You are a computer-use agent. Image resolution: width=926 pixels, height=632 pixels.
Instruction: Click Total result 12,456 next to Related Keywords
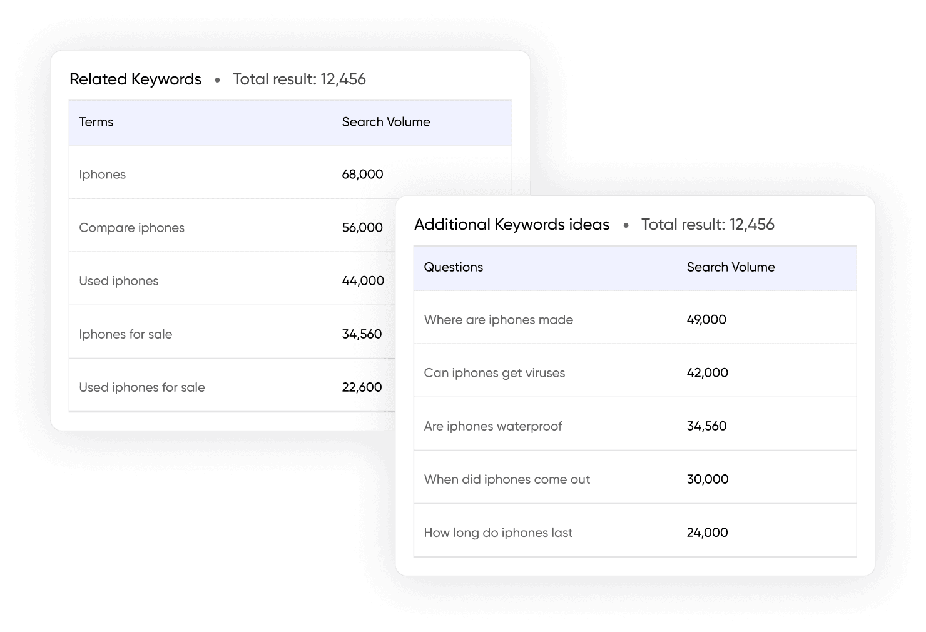[x=299, y=79]
